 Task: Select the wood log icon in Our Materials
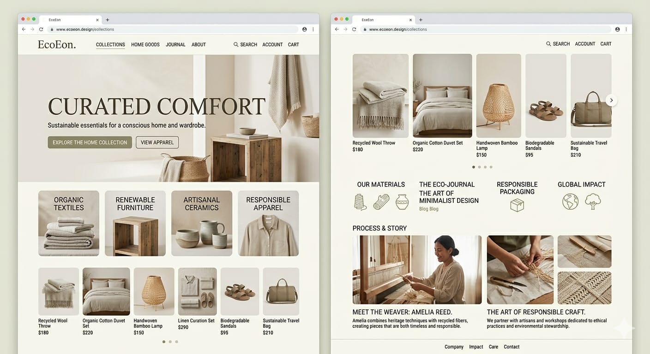[x=381, y=201]
